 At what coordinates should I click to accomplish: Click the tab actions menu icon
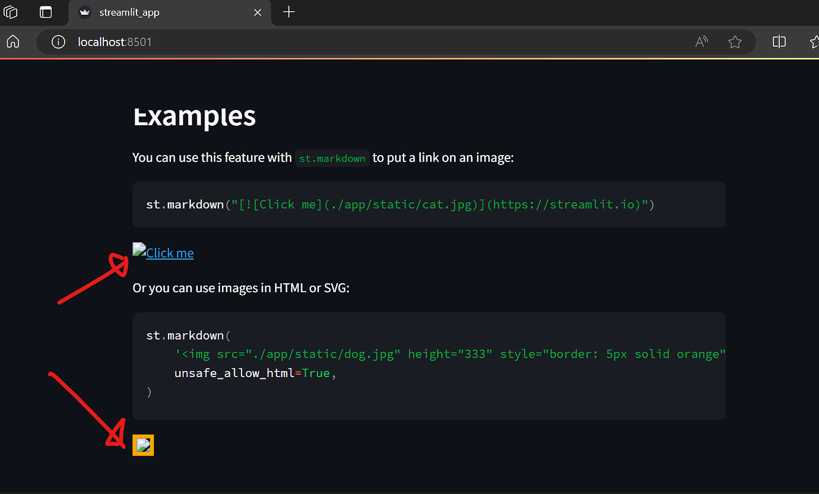(x=46, y=12)
